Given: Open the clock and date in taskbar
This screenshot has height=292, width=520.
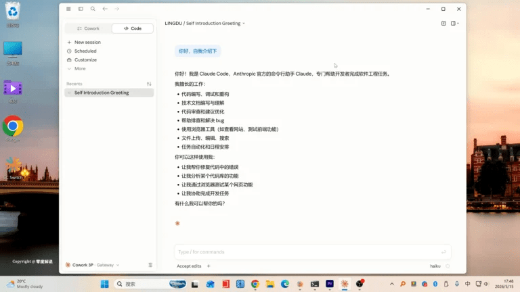Looking at the screenshot, I should pos(504,284).
